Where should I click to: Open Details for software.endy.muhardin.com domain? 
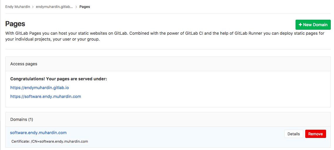point(293,134)
